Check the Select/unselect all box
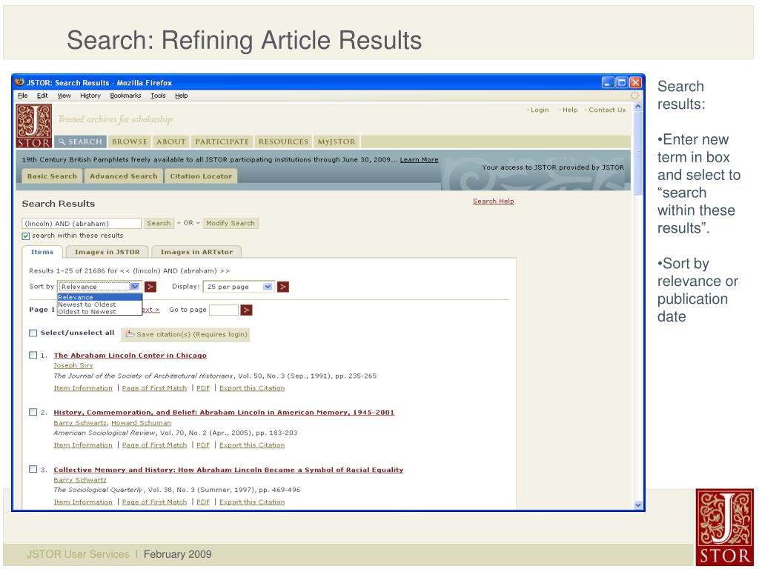 [x=33, y=333]
